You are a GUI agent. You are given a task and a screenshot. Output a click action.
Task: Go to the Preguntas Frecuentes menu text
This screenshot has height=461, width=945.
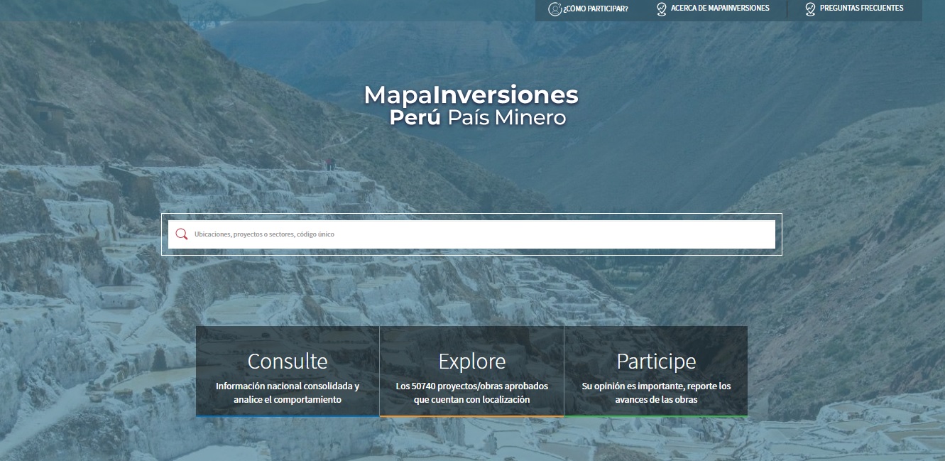(861, 9)
